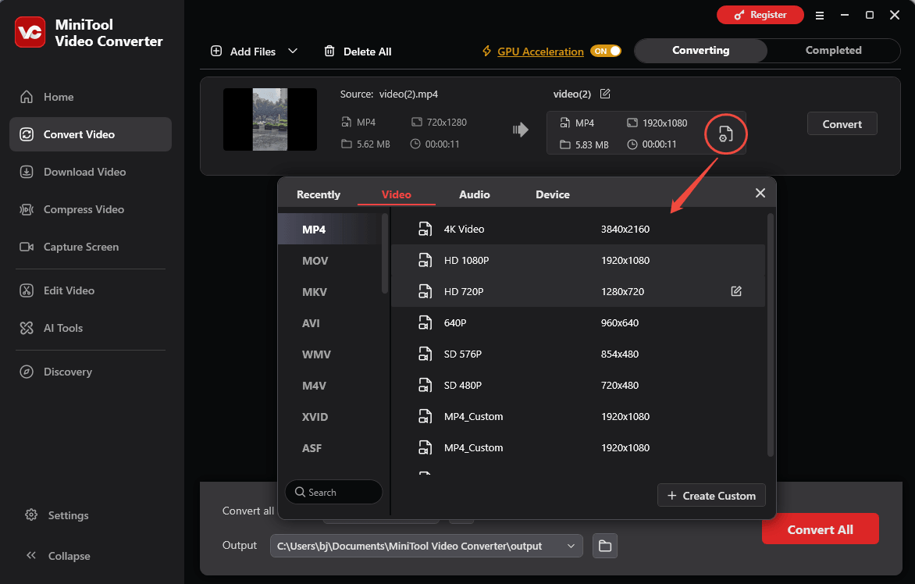Click the 960x640 resolution value
The height and width of the screenshot is (584, 915).
[x=620, y=322]
